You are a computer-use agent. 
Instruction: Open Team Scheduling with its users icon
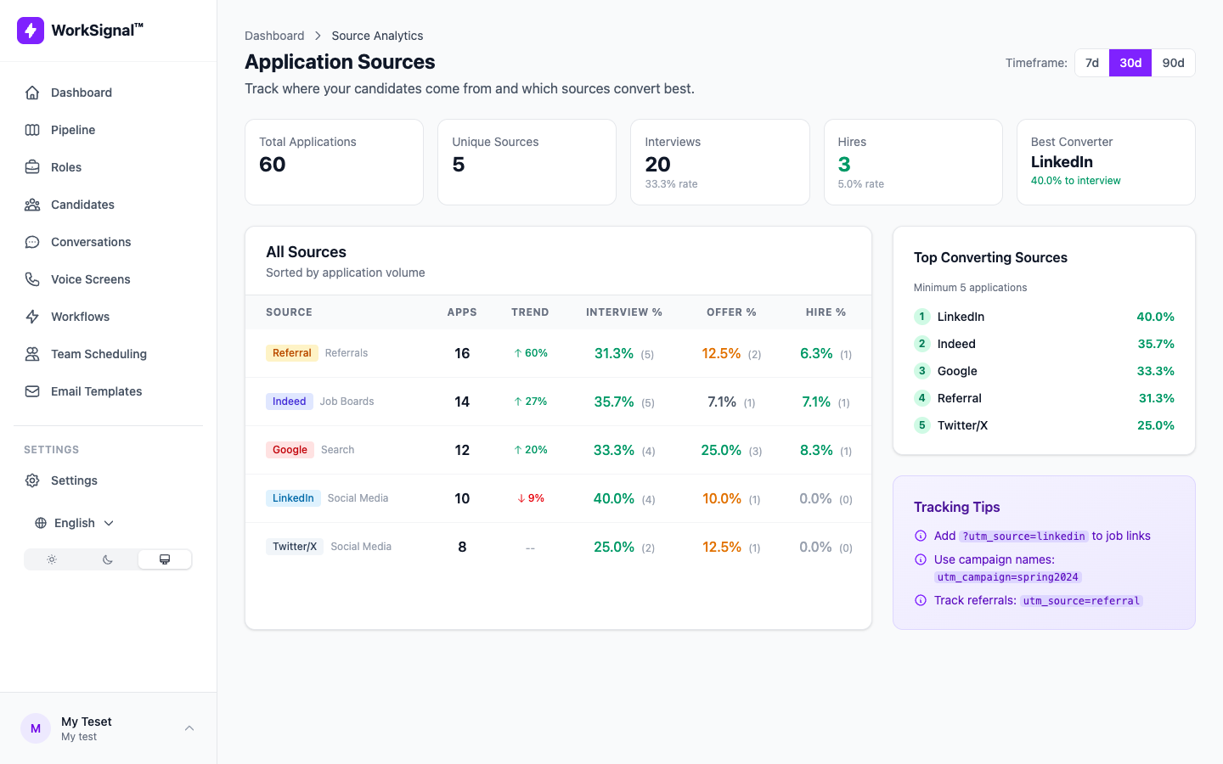pos(31,354)
